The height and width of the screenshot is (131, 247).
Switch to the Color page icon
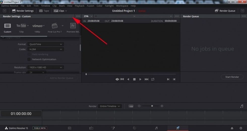pyautogui.click(x=134, y=128)
